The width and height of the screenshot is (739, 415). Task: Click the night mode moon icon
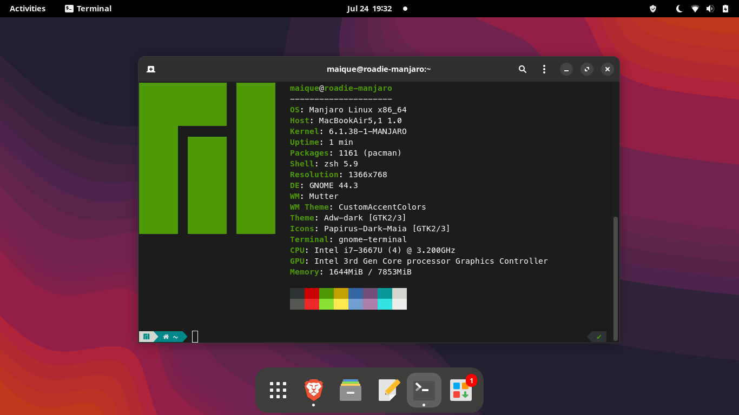(679, 9)
